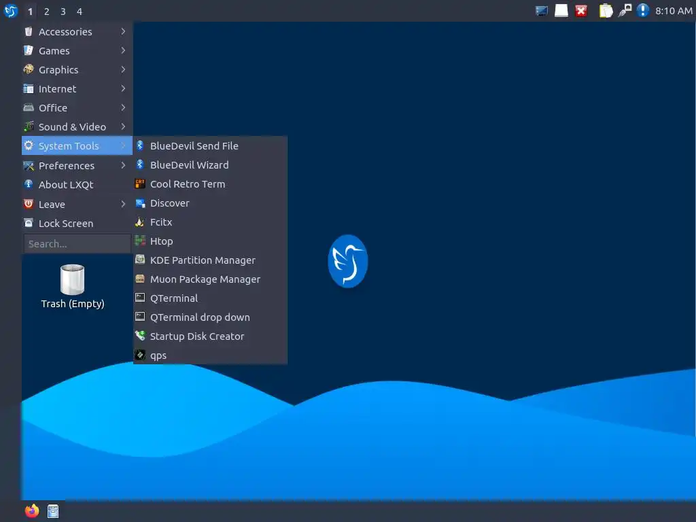Launch qps process viewer icon
Image resolution: width=696 pixels, height=522 pixels.
coord(140,355)
